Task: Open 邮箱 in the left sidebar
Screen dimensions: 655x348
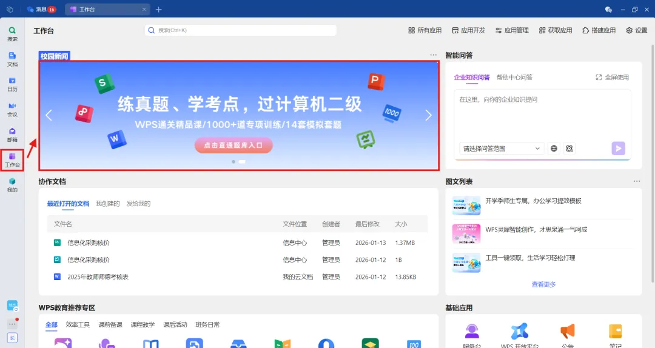Action: 12,135
